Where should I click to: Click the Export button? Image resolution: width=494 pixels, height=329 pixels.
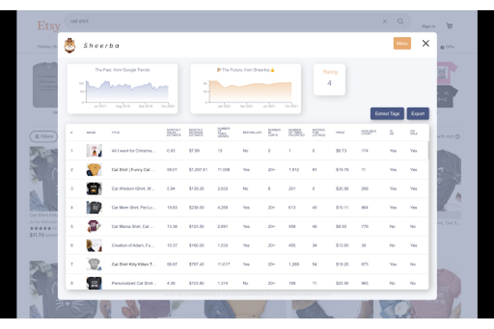[x=418, y=114]
